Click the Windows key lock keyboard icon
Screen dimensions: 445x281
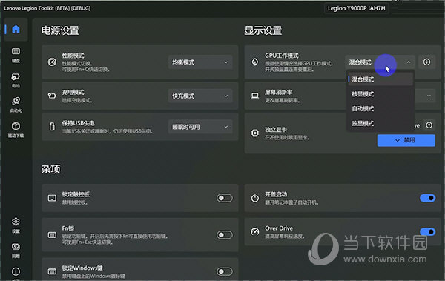[52, 271]
